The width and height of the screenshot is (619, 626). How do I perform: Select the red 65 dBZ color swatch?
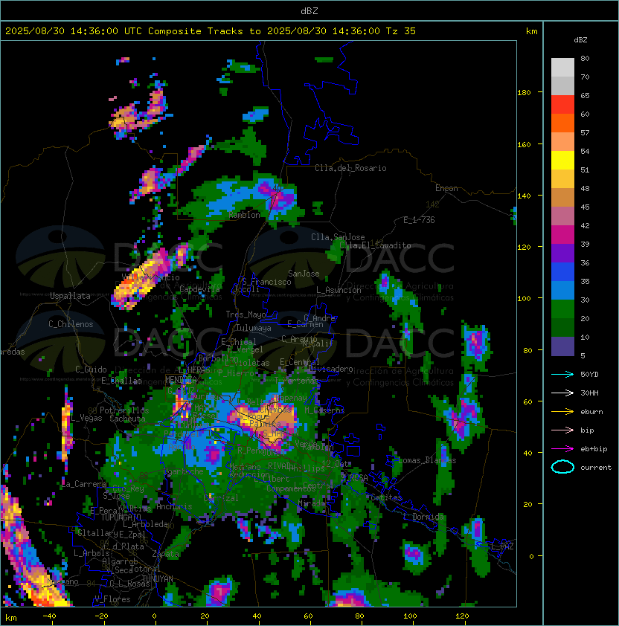point(562,105)
